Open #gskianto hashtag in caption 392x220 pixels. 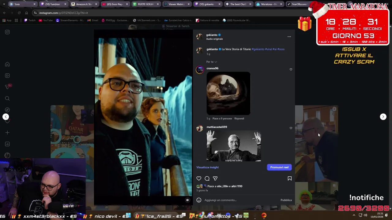click(x=258, y=49)
